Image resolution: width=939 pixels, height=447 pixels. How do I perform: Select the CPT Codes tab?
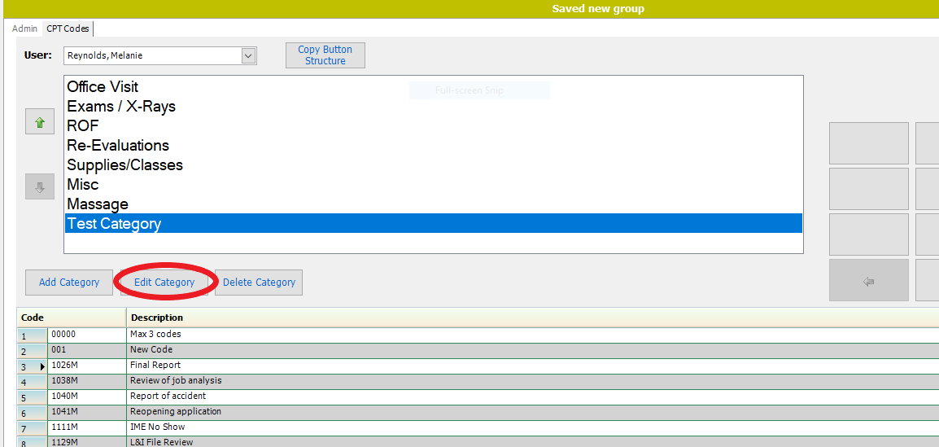(68, 28)
